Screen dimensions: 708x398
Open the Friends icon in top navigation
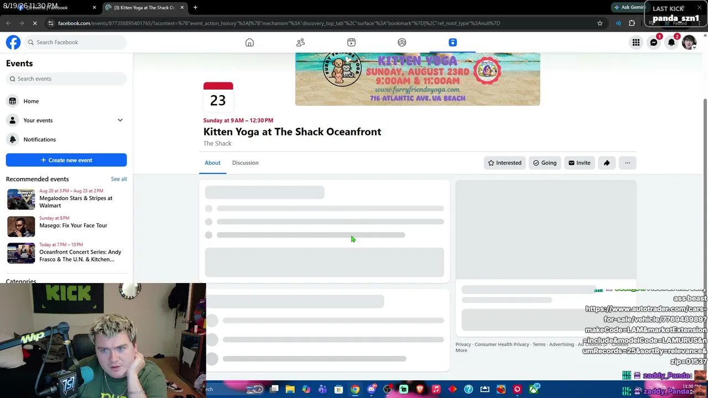300,43
